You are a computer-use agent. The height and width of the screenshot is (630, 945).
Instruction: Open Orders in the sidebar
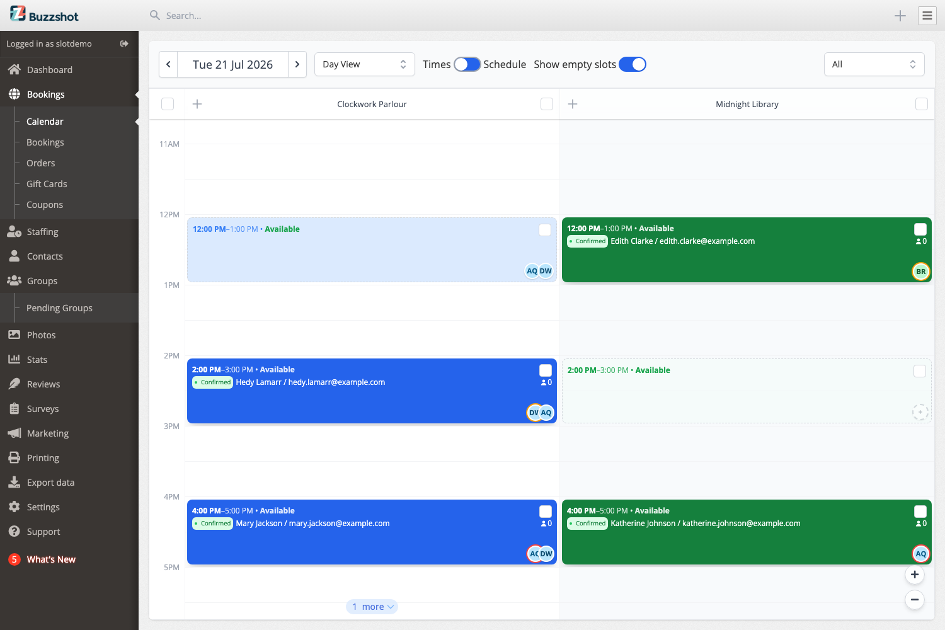41,163
